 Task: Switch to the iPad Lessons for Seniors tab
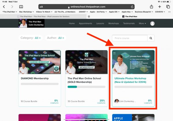(43, 16)
